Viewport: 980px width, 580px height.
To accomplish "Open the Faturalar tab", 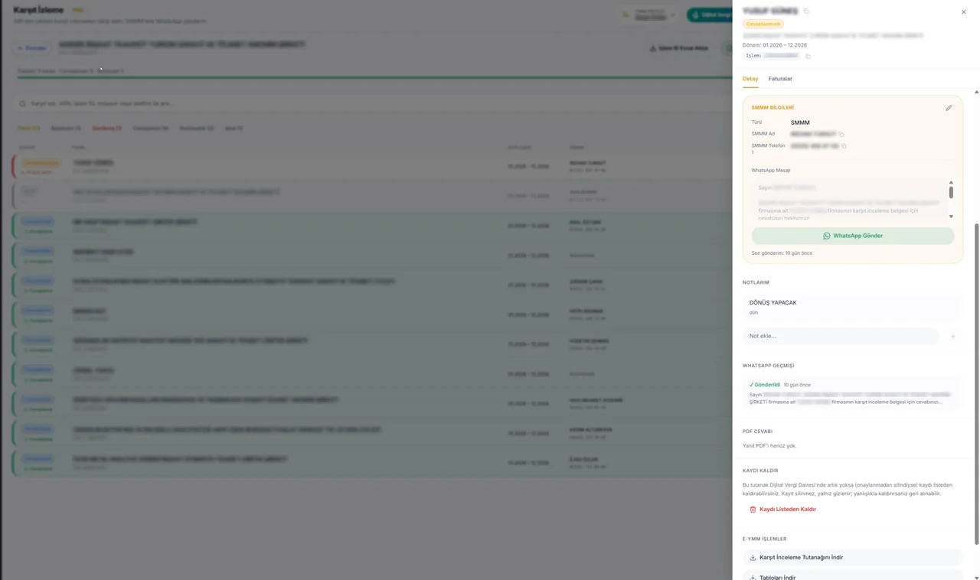I will pyautogui.click(x=780, y=79).
